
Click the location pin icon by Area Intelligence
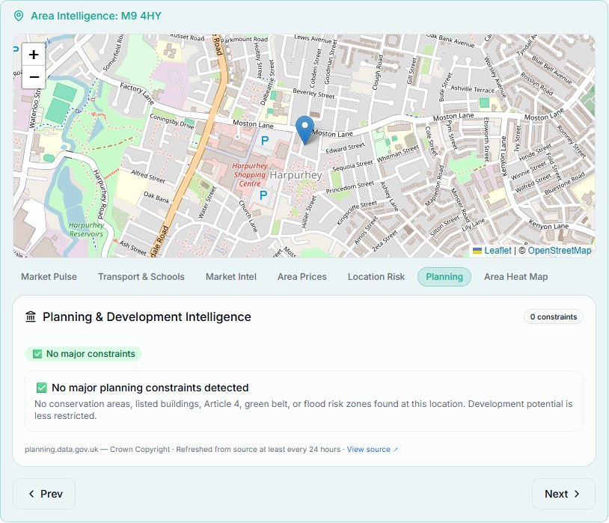tap(18, 16)
